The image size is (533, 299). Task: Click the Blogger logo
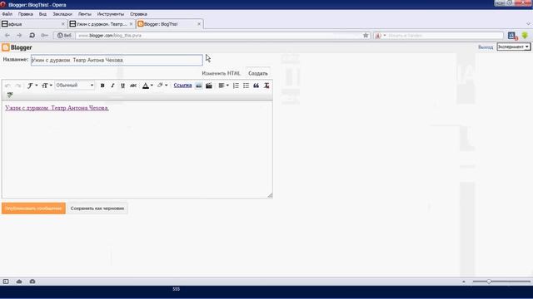(17, 47)
